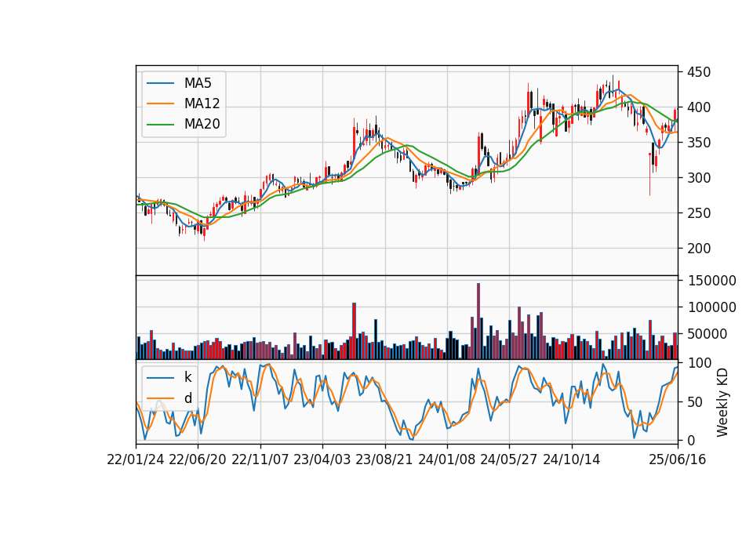Screen dimensions: 753x541
Task: Click the tallest volume bar near 150000
Action: [x=478, y=321]
